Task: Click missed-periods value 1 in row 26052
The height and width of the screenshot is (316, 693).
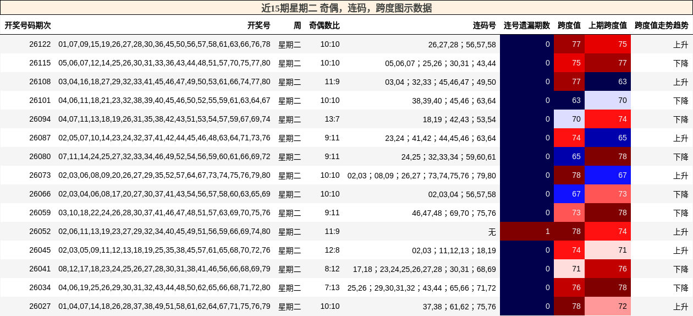Action: [x=527, y=231]
